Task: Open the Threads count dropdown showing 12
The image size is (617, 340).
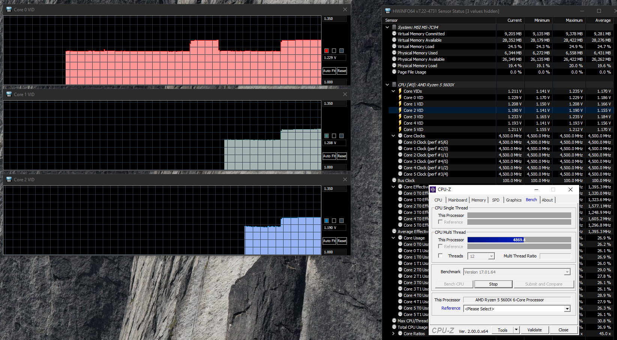Action: pos(491,256)
